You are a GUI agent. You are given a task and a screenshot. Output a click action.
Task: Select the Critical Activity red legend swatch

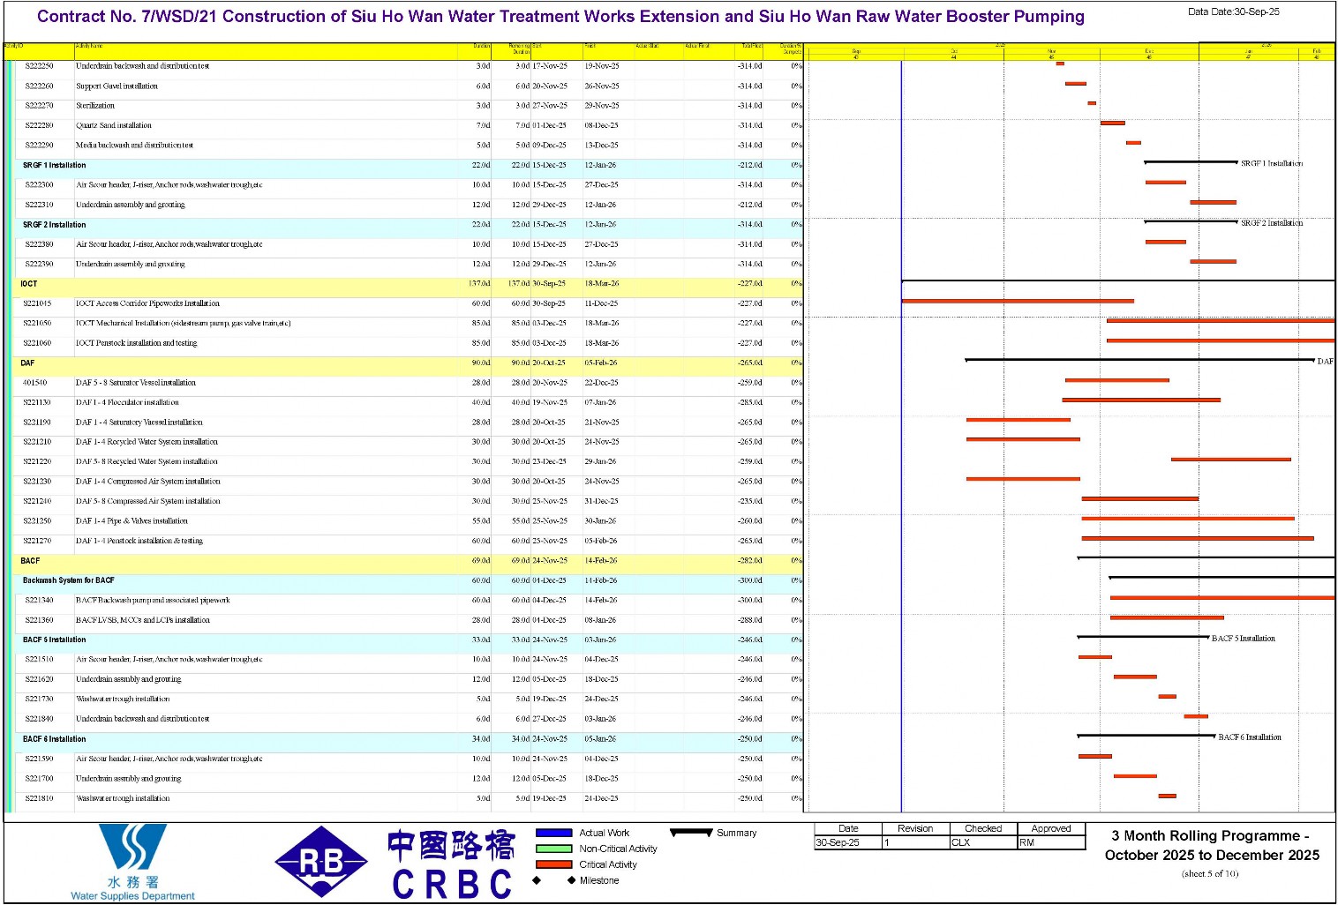pos(553,864)
